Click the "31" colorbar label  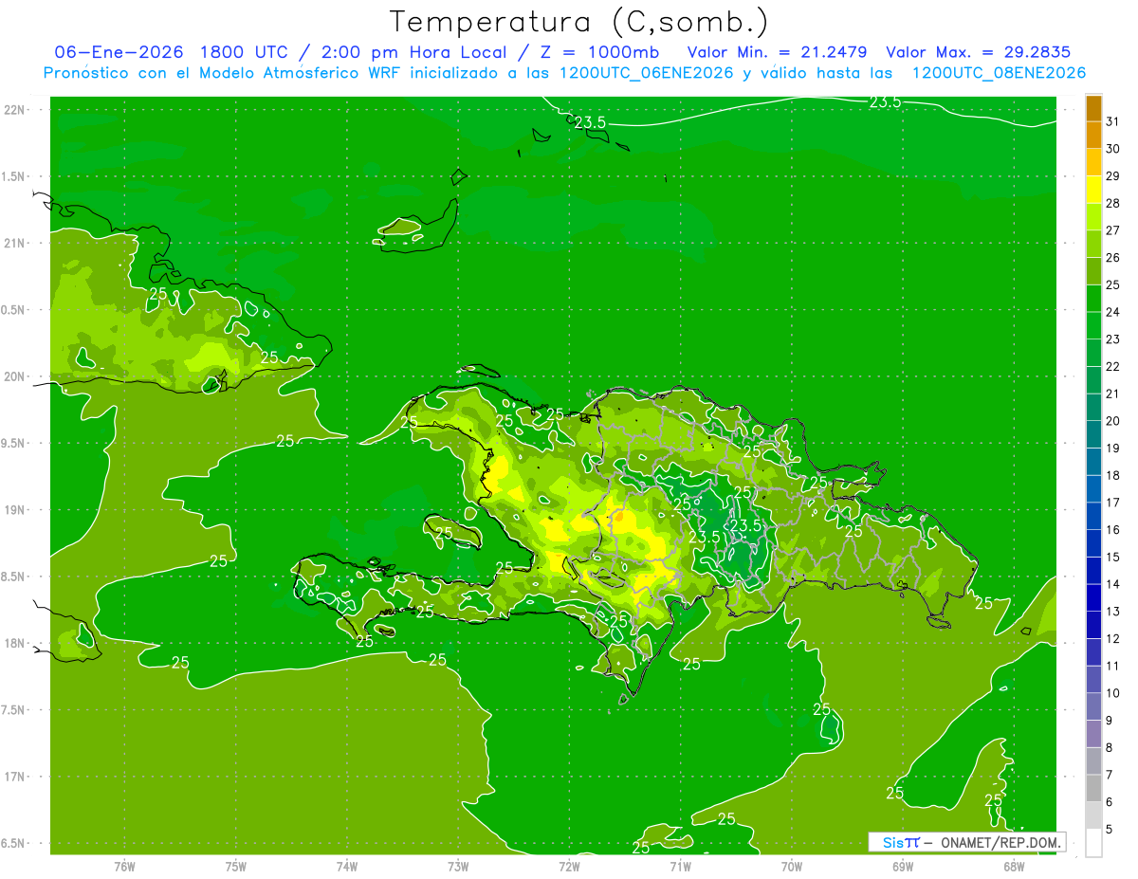click(1112, 121)
